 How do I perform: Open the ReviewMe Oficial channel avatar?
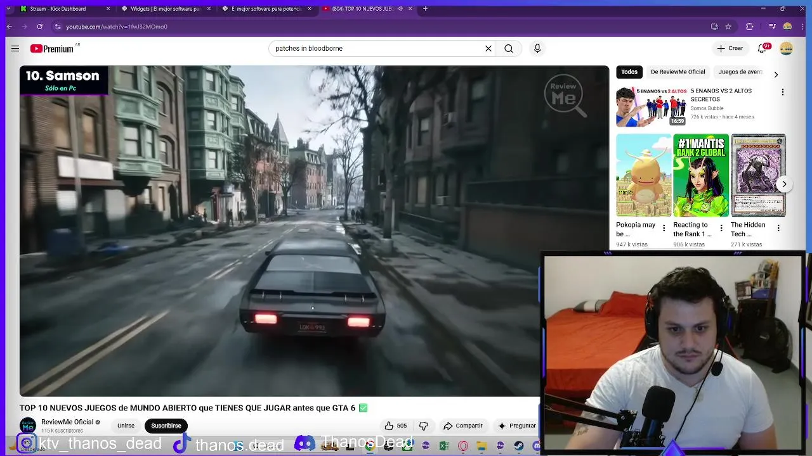(28, 426)
